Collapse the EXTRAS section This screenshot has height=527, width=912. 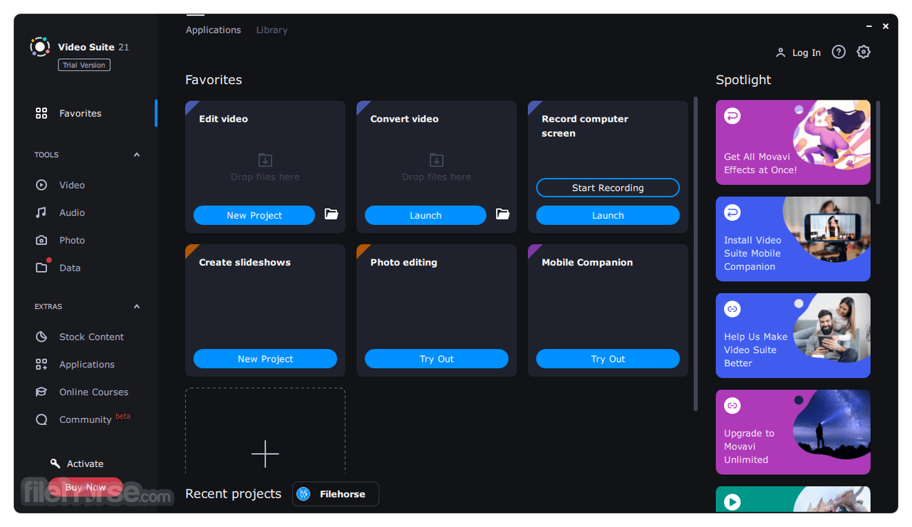pos(136,306)
